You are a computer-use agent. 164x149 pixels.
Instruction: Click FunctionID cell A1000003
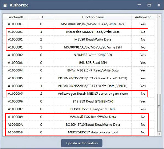pyautogui.click(x=15, y=63)
